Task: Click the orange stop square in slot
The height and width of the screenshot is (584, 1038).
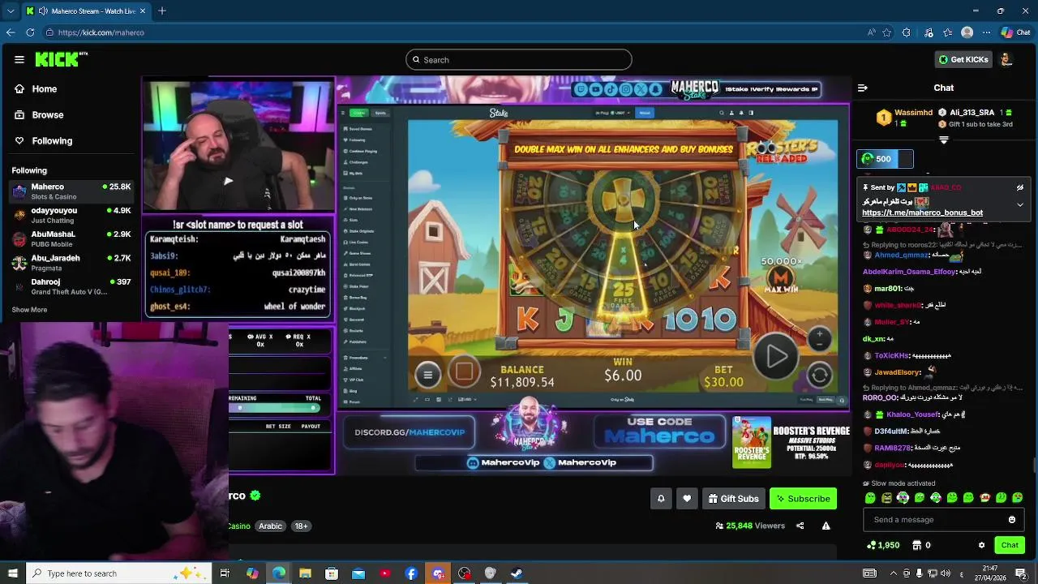Action: (x=464, y=372)
